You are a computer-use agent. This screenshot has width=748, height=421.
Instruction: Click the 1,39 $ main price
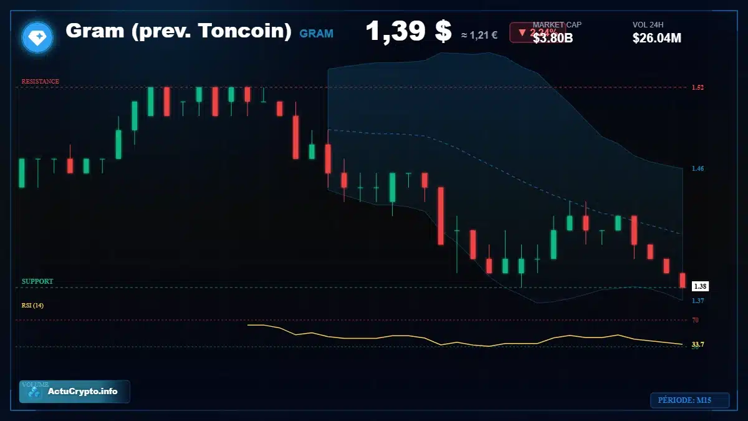coord(408,31)
